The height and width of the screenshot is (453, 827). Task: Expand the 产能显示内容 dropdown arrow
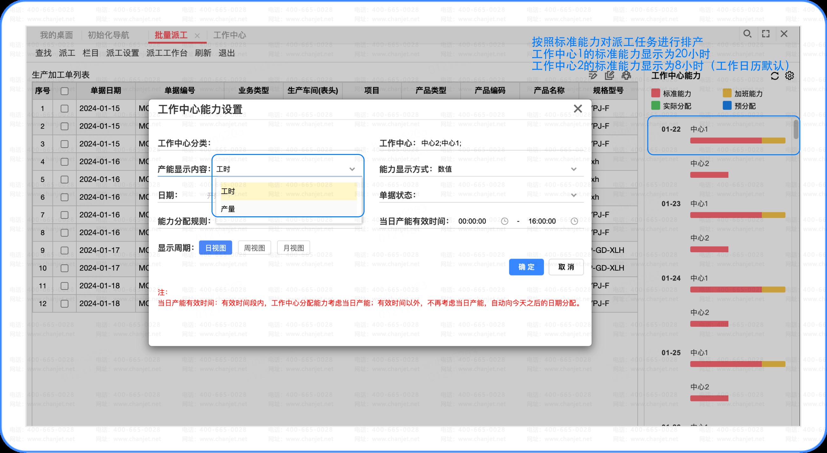(352, 169)
